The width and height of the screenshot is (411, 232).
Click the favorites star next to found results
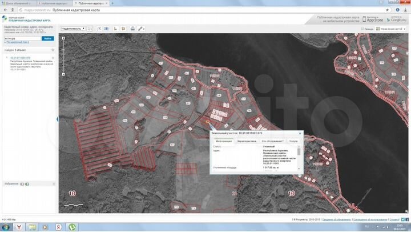click(53, 50)
